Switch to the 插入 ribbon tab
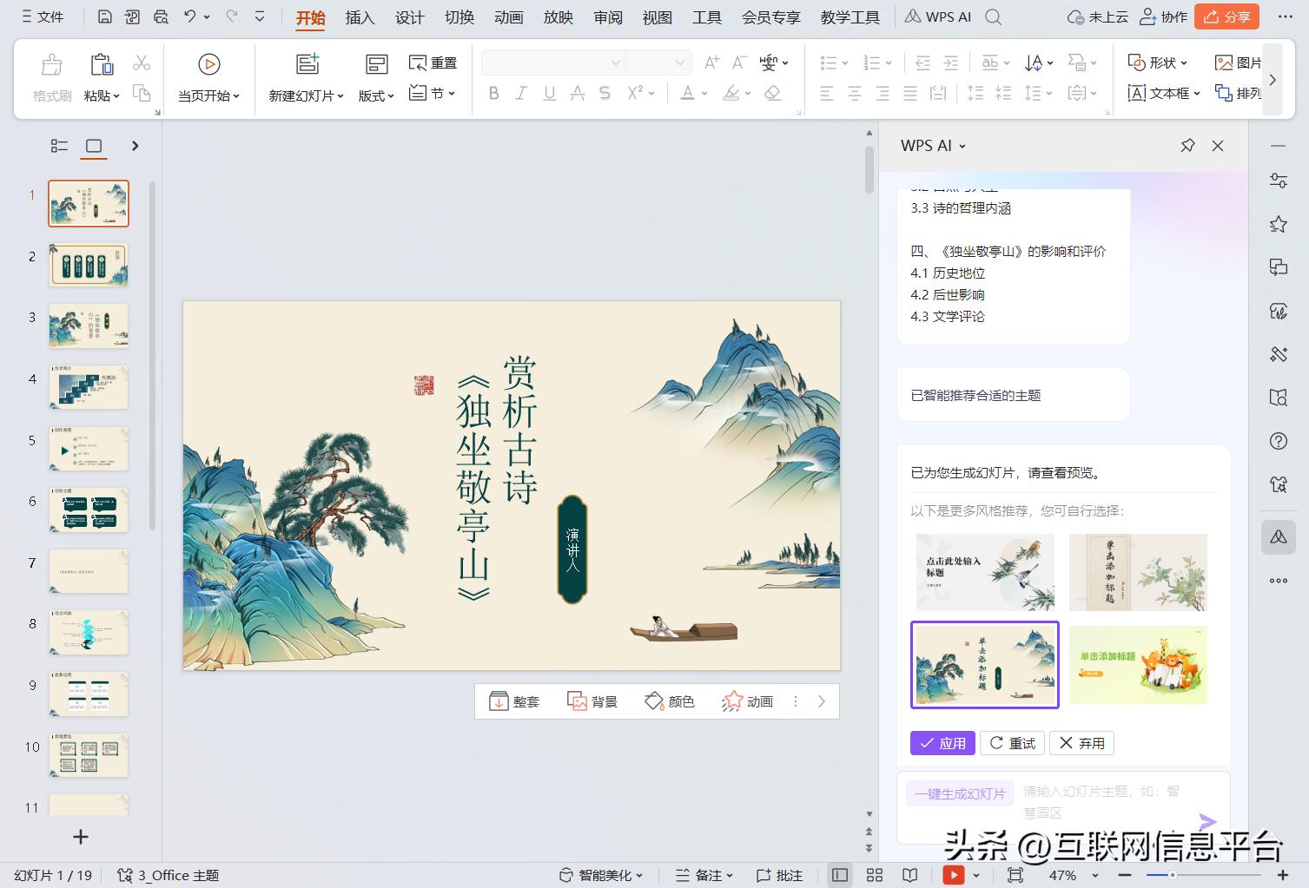1309x888 pixels. click(x=359, y=16)
